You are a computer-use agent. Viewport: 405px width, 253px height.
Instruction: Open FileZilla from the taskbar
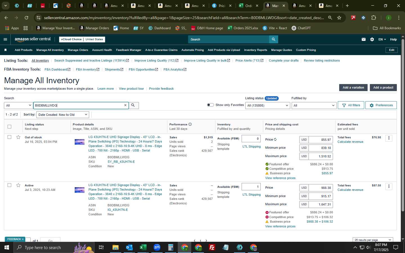click(212, 247)
